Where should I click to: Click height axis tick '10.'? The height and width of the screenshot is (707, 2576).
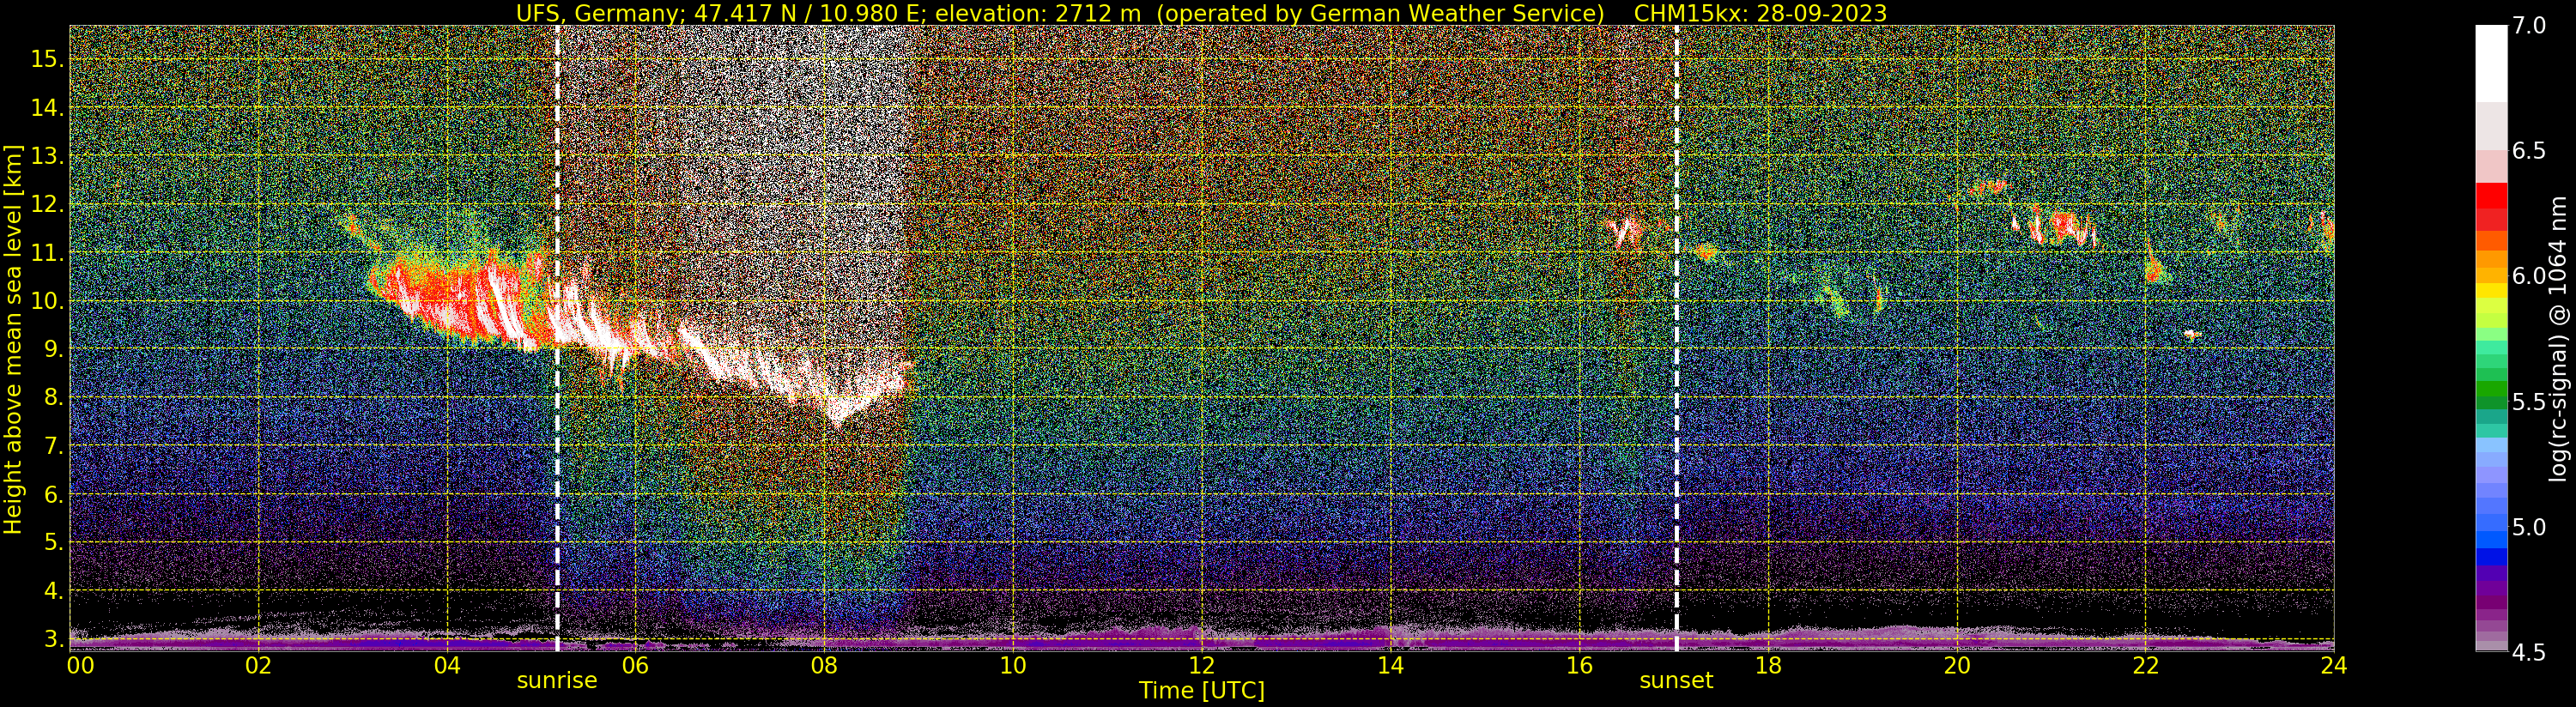tap(47, 301)
